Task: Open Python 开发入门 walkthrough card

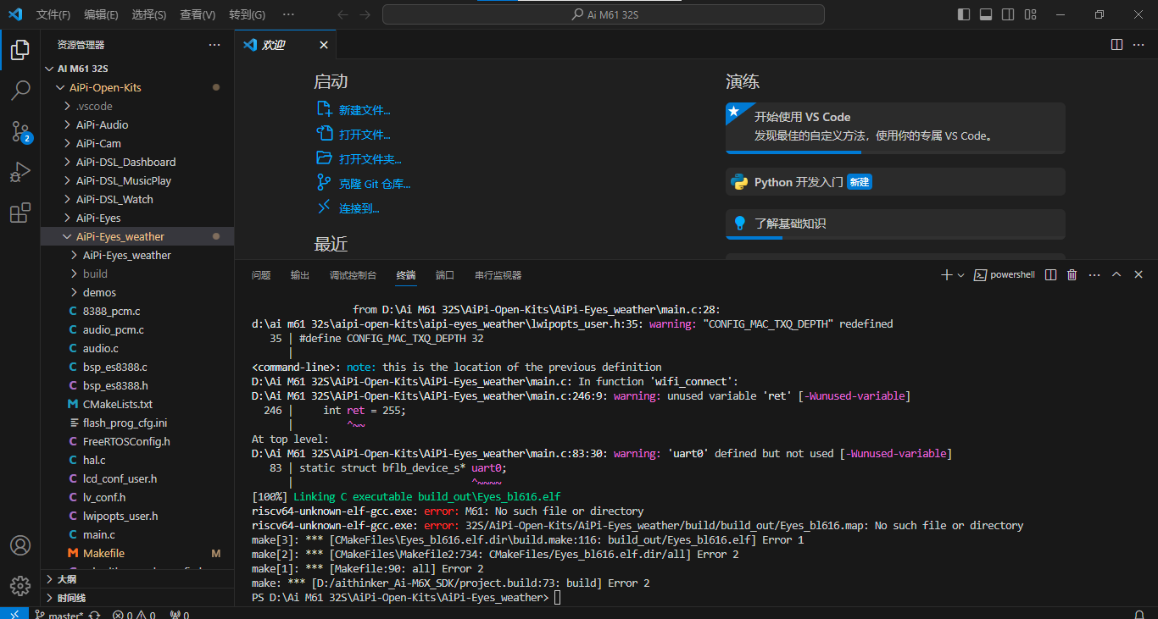Action: (x=895, y=182)
